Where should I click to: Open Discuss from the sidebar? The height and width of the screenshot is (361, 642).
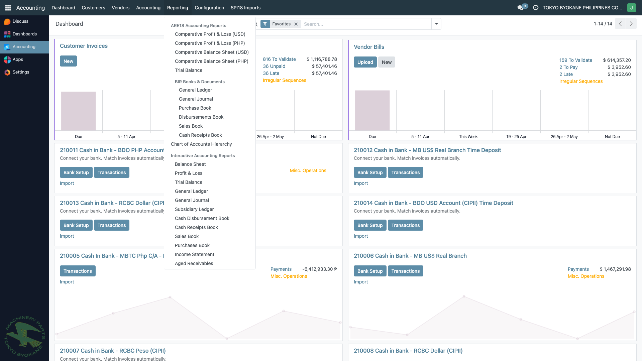pyautogui.click(x=20, y=21)
